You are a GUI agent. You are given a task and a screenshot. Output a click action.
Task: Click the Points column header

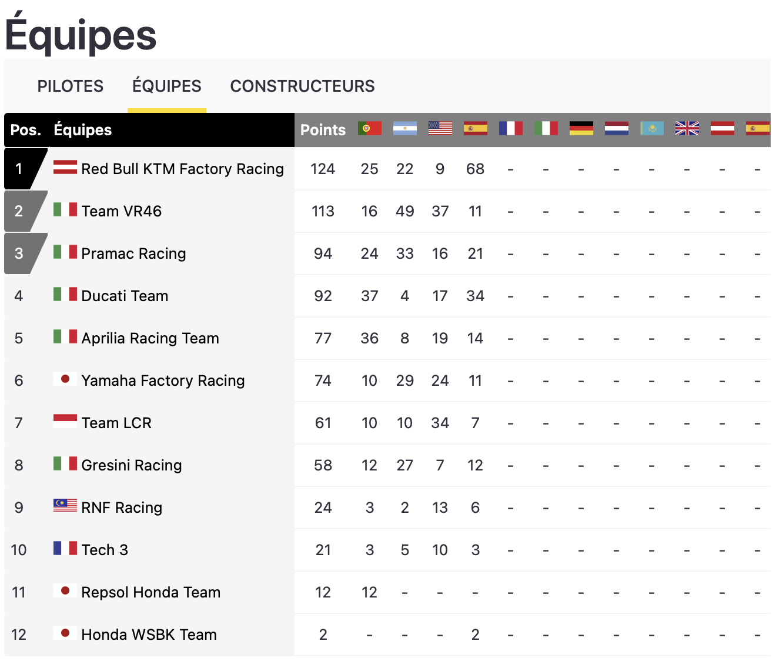(323, 130)
